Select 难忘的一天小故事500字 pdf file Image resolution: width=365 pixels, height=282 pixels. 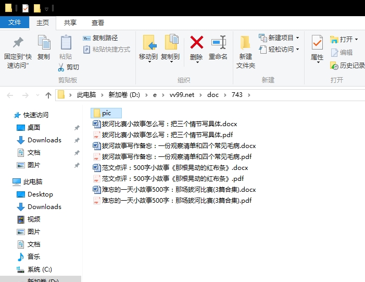point(172,201)
